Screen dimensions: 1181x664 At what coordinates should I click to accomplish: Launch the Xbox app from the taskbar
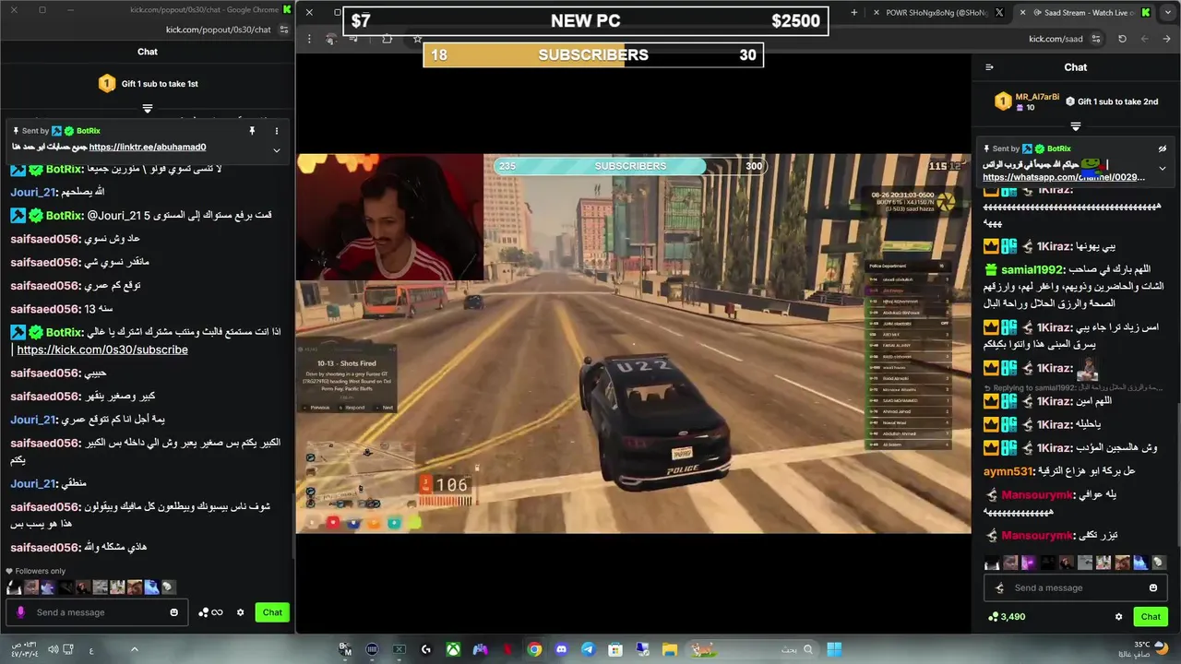coord(453,649)
